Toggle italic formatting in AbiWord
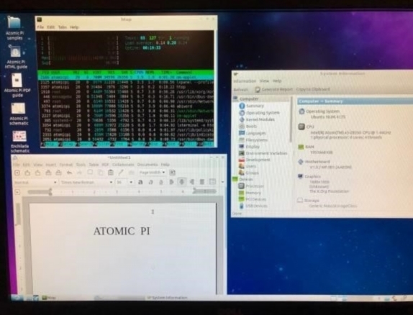Screen dimensions: 413x315 coord(150,182)
